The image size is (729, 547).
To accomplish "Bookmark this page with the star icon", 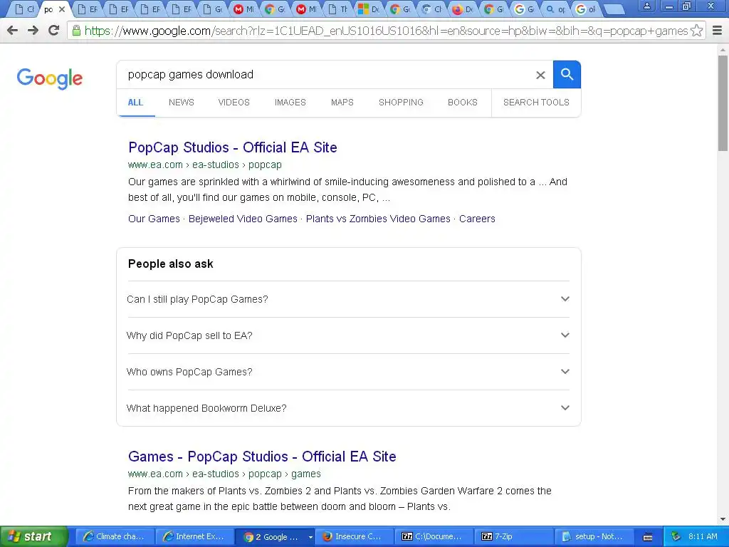I will tap(696, 31).
